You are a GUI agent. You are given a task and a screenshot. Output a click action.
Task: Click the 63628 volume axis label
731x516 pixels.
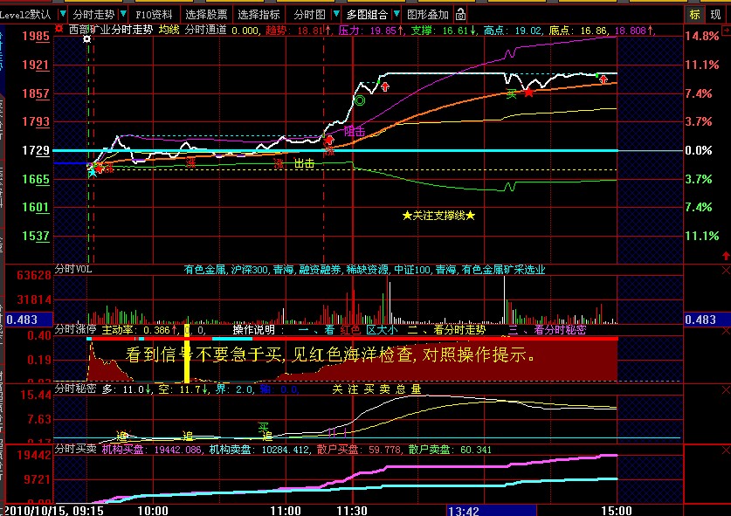[x=34, y=276]
